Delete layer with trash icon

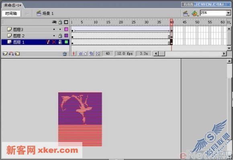(65, 54)
